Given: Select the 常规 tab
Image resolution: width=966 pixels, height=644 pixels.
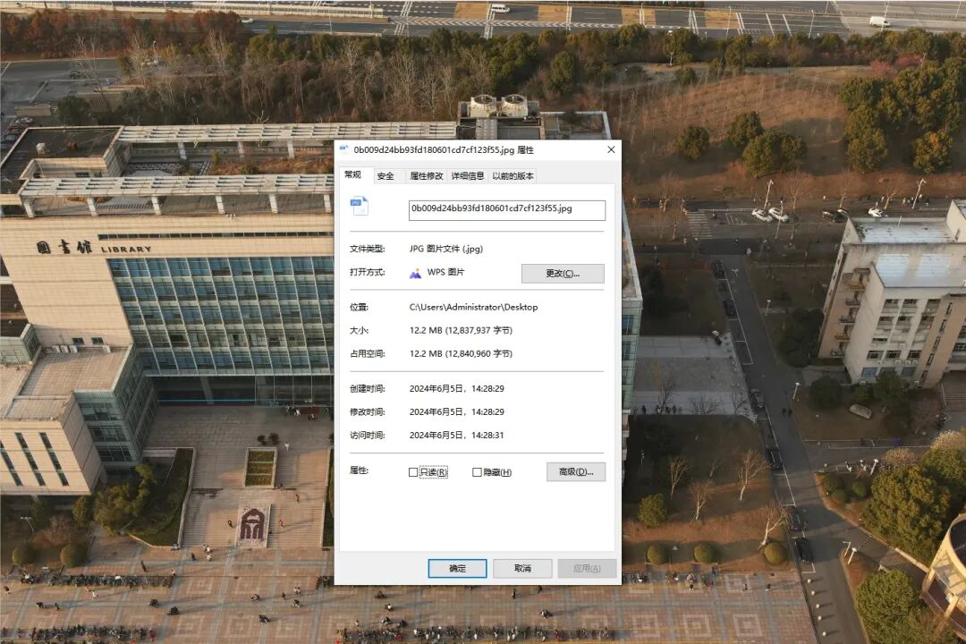Looking at the screenshot, I should (353, 175).
